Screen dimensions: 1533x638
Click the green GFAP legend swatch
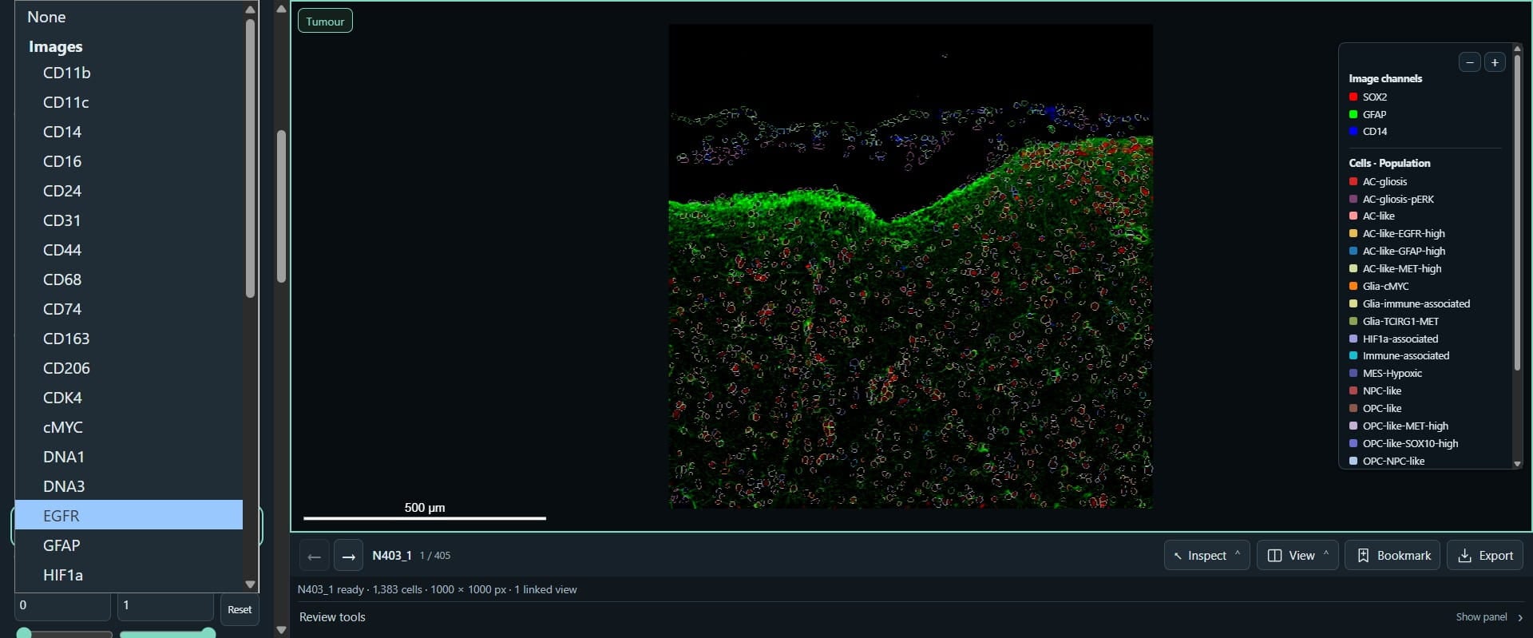1353,114
